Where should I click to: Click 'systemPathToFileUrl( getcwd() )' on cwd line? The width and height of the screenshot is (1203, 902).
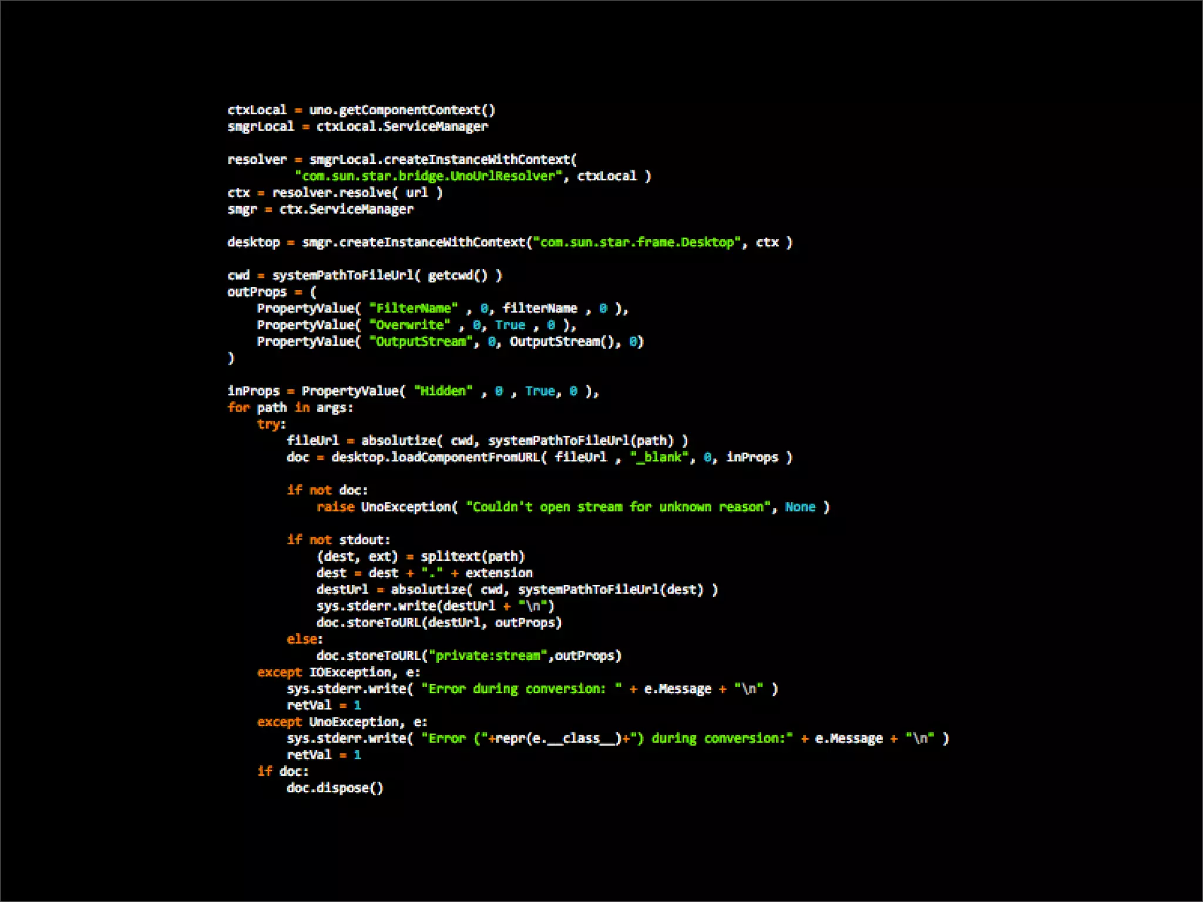[387, 275]
